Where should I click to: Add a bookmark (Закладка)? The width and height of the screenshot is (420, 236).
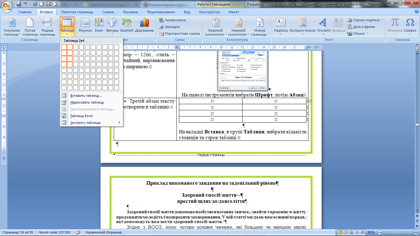pos(169,27)
